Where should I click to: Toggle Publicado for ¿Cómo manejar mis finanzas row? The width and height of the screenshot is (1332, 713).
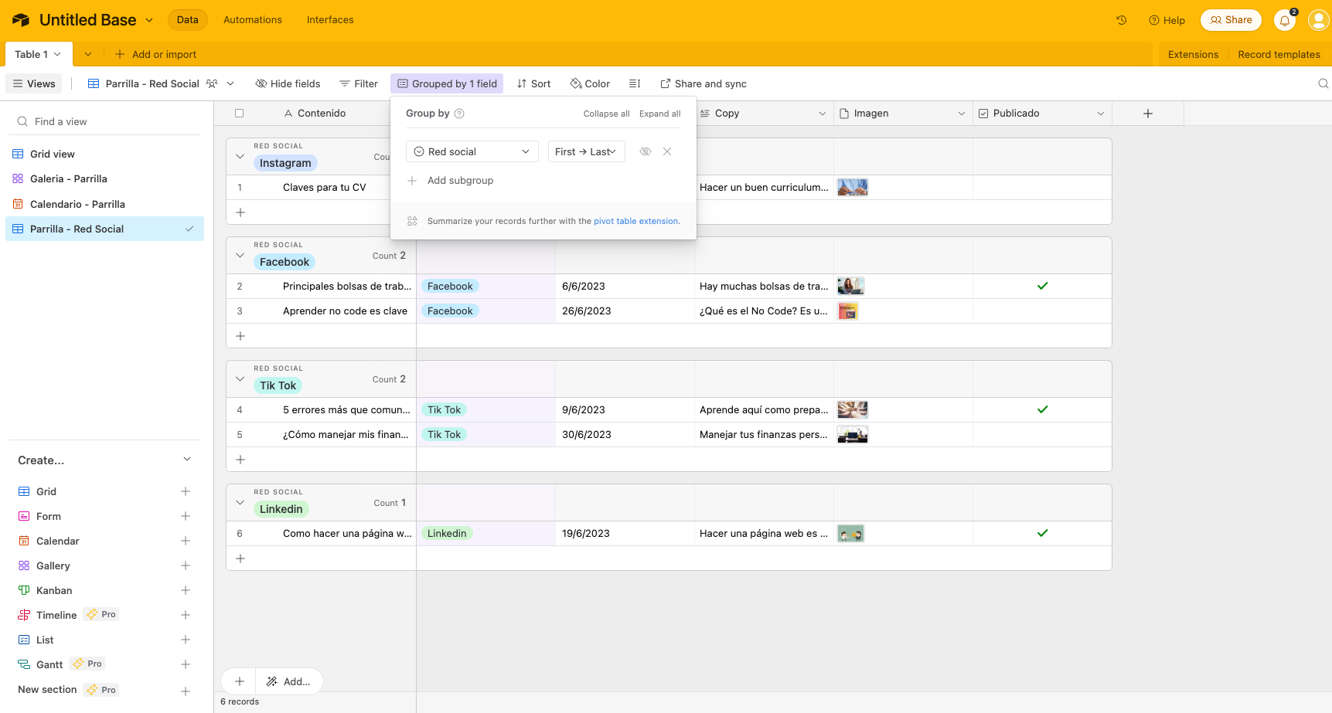click(1043, 435)
